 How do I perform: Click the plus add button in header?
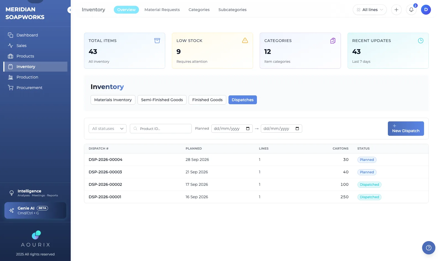[x=396, y=10]
